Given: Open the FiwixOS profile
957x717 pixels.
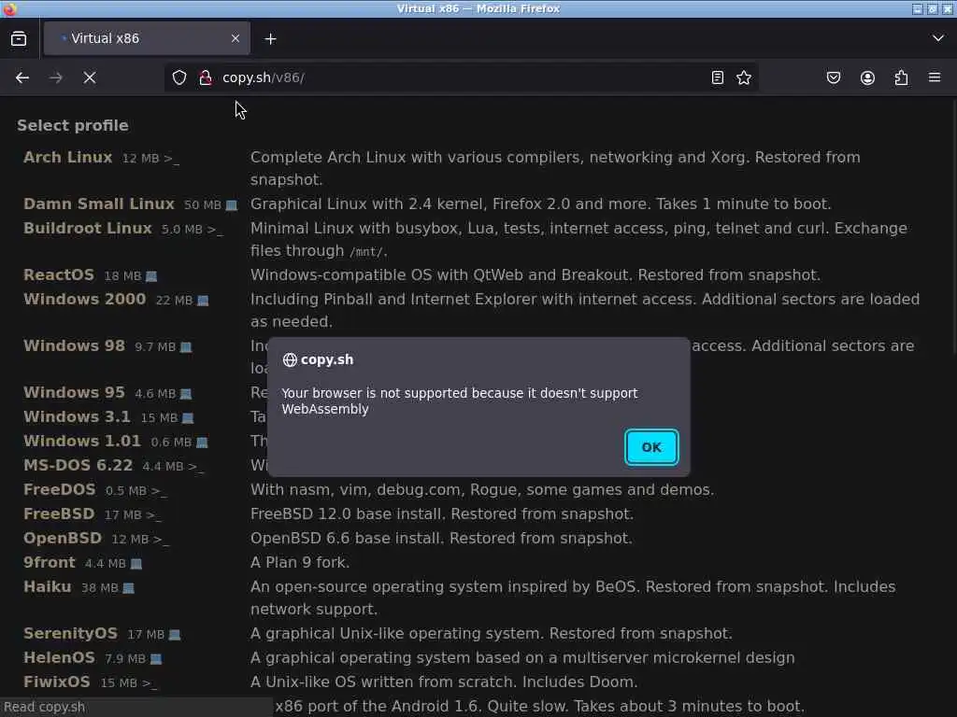Looking at the screenshot, I should 57,682.
